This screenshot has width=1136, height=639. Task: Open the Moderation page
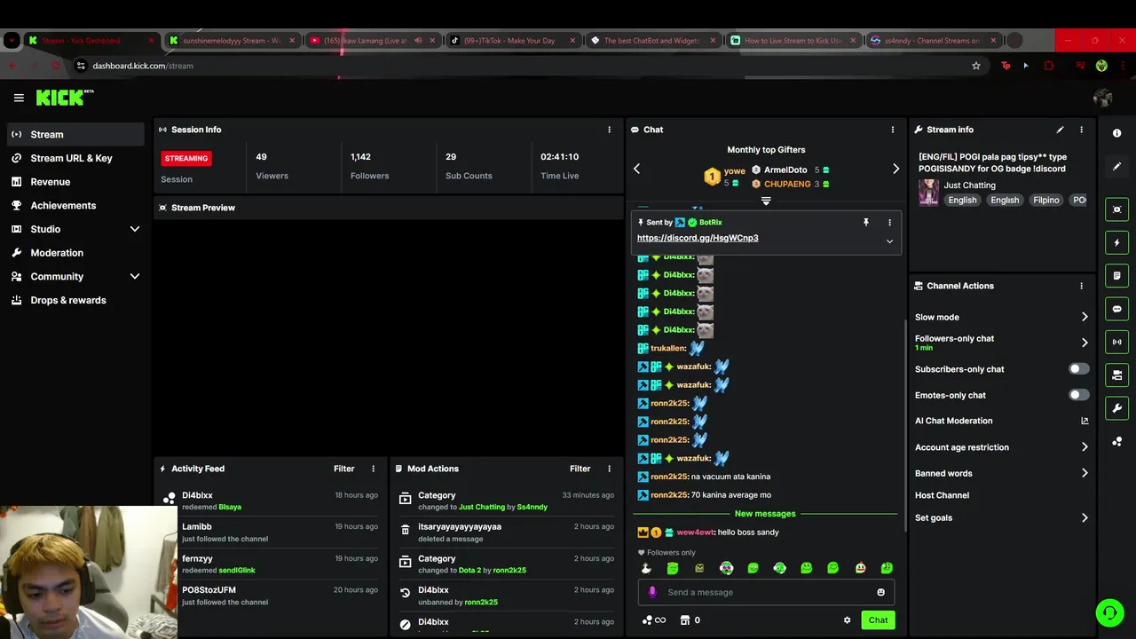pos(75,253)
